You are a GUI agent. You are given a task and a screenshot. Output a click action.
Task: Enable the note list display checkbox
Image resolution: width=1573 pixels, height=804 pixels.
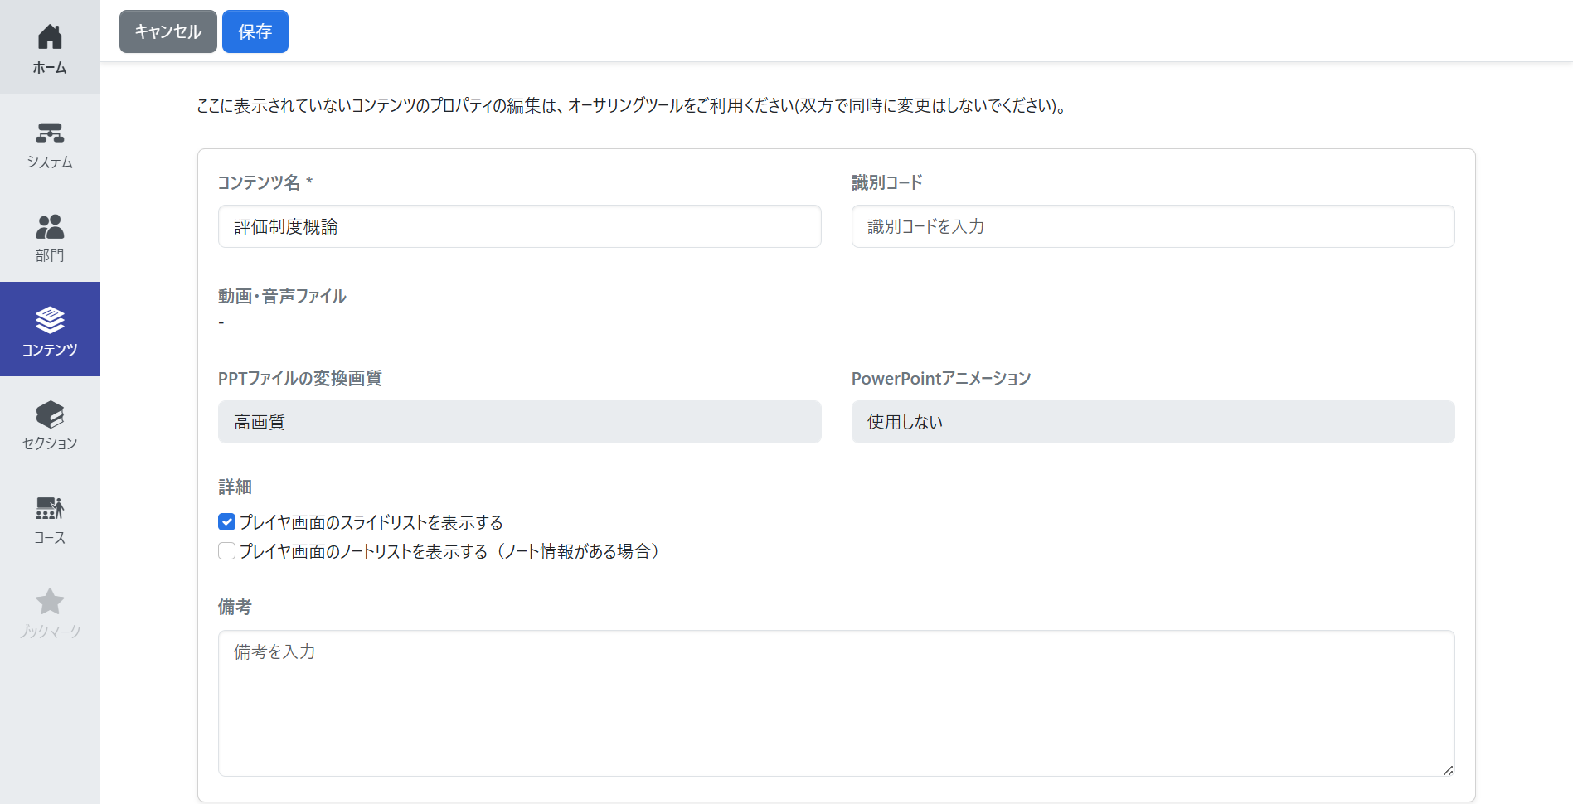coord(226,551)
